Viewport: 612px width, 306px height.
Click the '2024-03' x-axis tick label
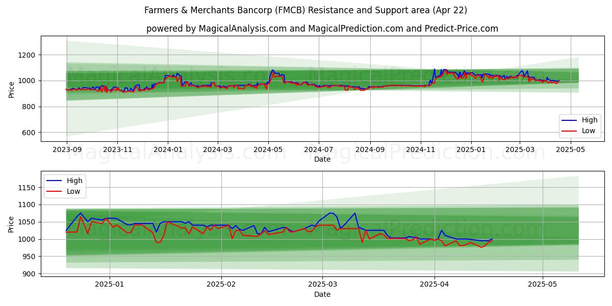click(218, 150)
